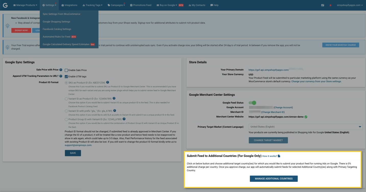The image size is (366, 192).
Task: Enable Sale Price checkbox
Action: coord(66,70)
